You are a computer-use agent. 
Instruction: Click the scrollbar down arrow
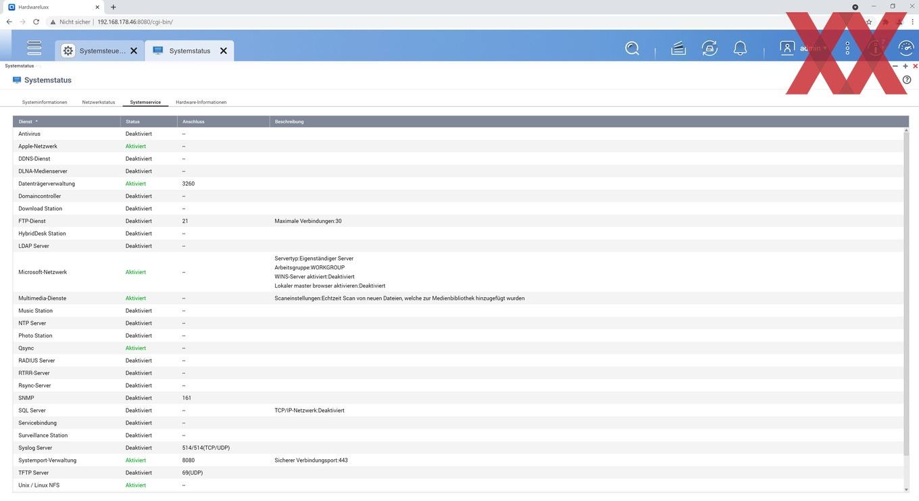(x=907, y=489)
